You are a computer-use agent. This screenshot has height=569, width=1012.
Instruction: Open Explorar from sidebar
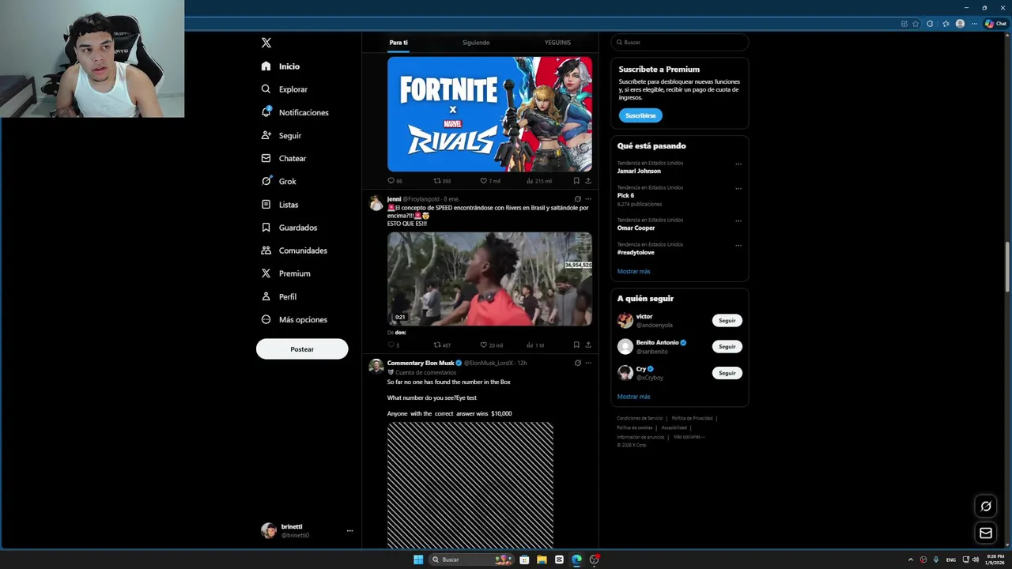pos(285,89)
